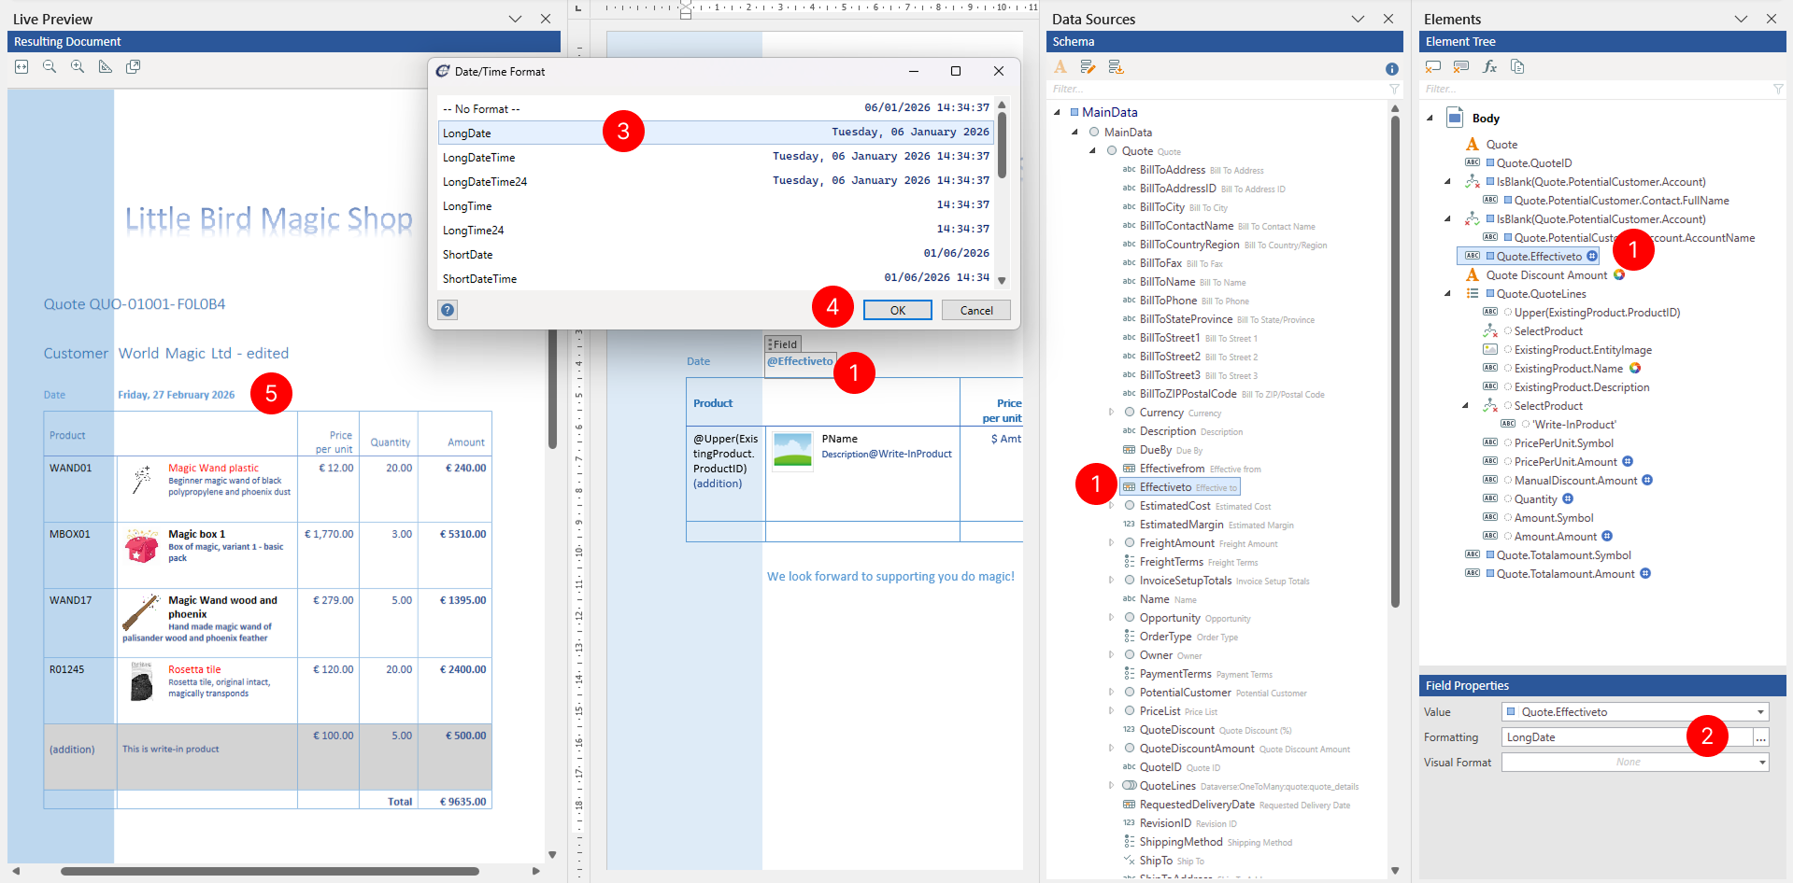Click the green landscape image placeholder in template
This screenshot has height=883, width=1793.
[x=792, y=450]
